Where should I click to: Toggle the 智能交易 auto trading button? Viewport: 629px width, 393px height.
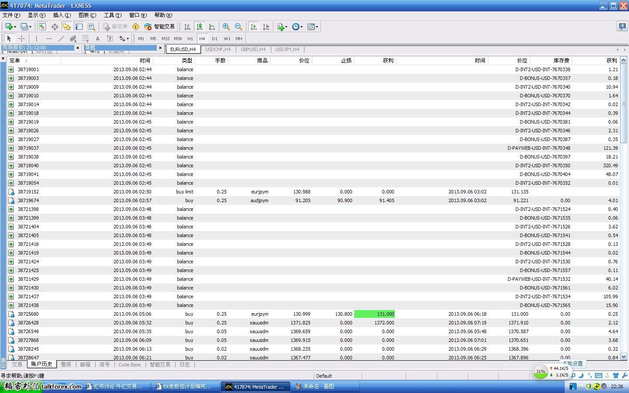(x=159, y=27)
